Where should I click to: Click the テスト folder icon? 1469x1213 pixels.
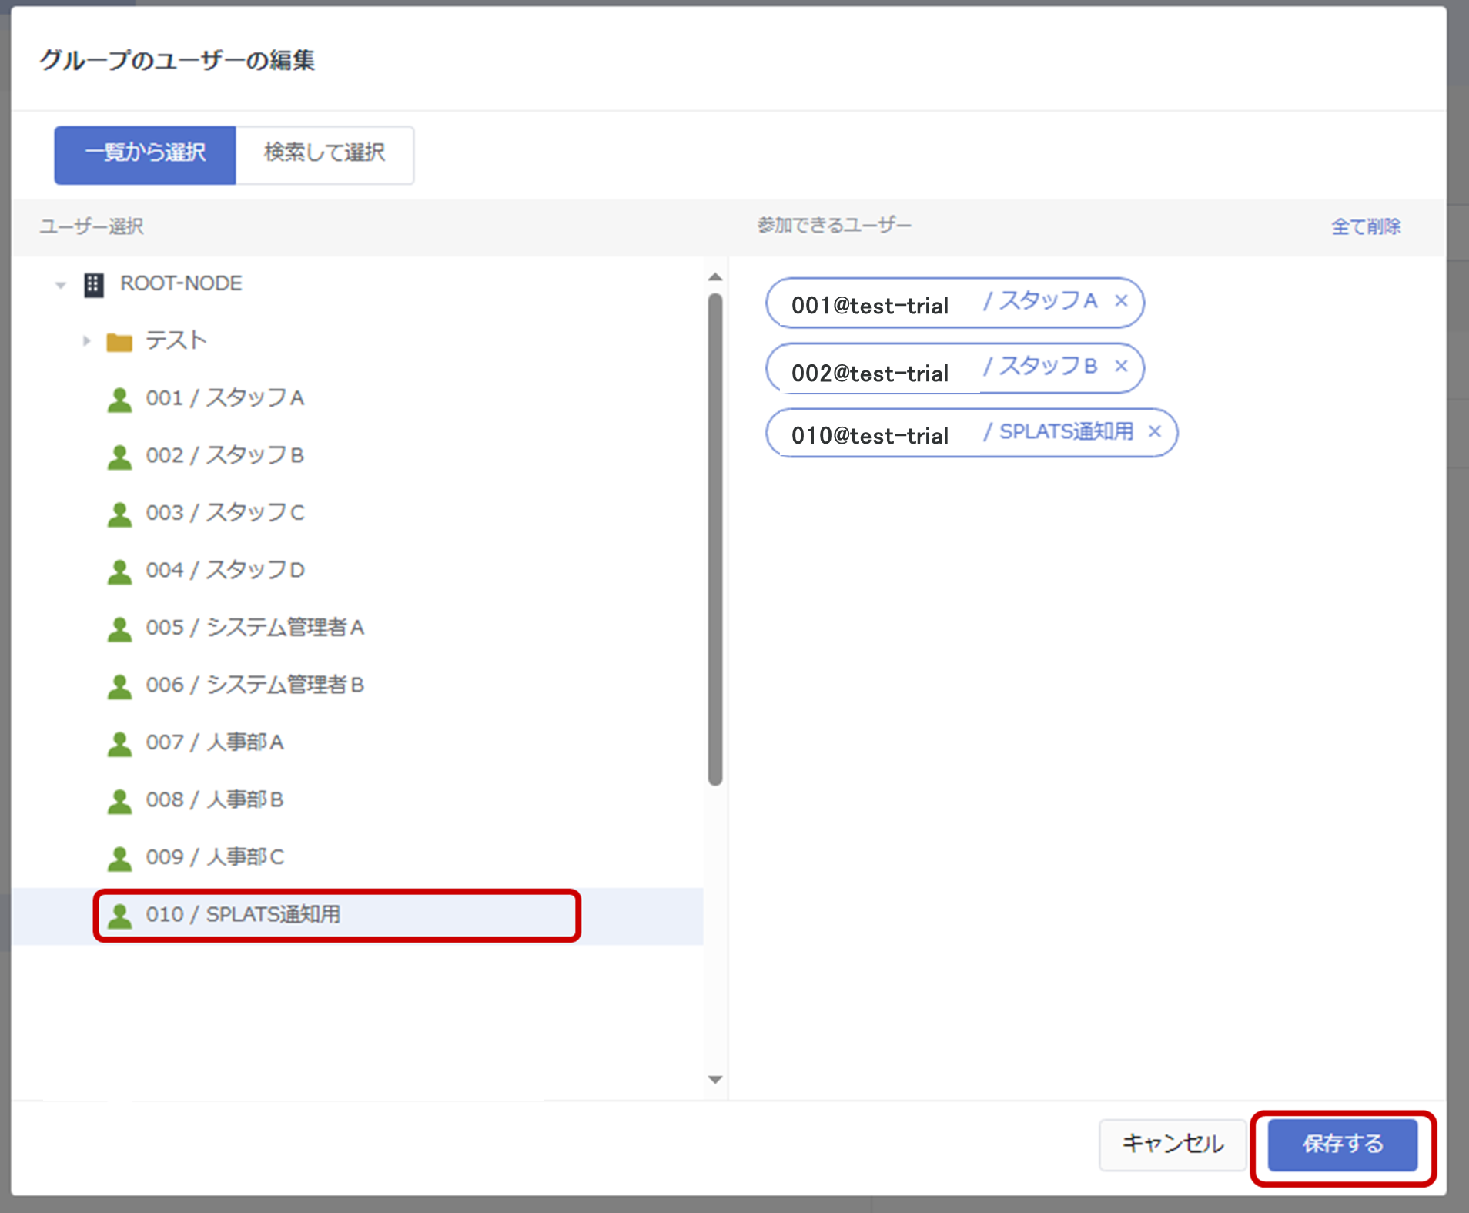119,341
